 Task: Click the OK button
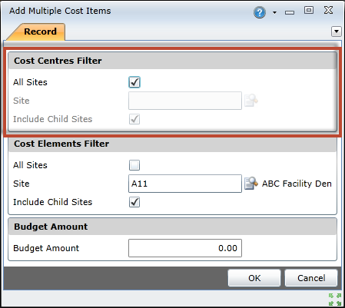(254, 278)
